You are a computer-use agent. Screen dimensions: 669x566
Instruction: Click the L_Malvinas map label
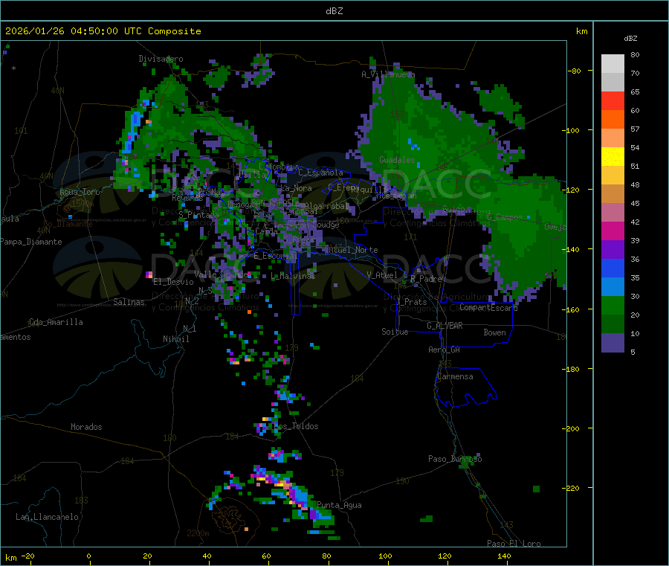point(293,276)
